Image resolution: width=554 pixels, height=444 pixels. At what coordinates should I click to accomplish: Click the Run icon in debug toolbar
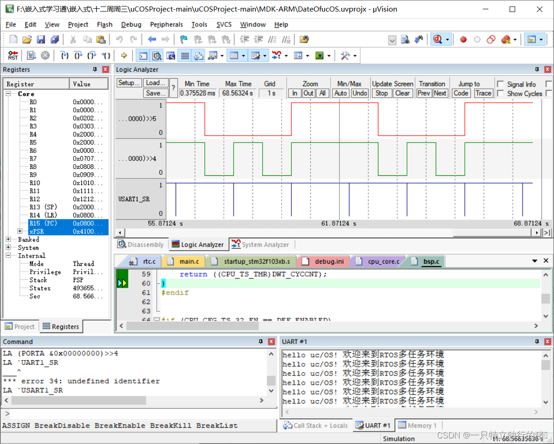click(x=31, y=55)
